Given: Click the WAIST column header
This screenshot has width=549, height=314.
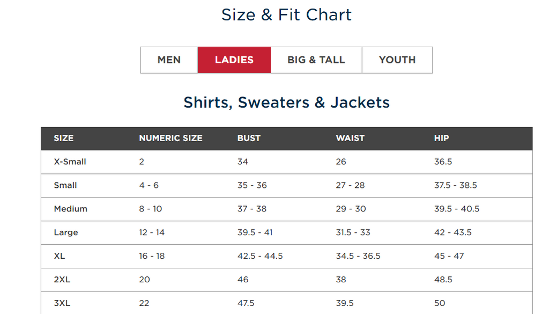Looking at the screenshot, I should 350,138.
